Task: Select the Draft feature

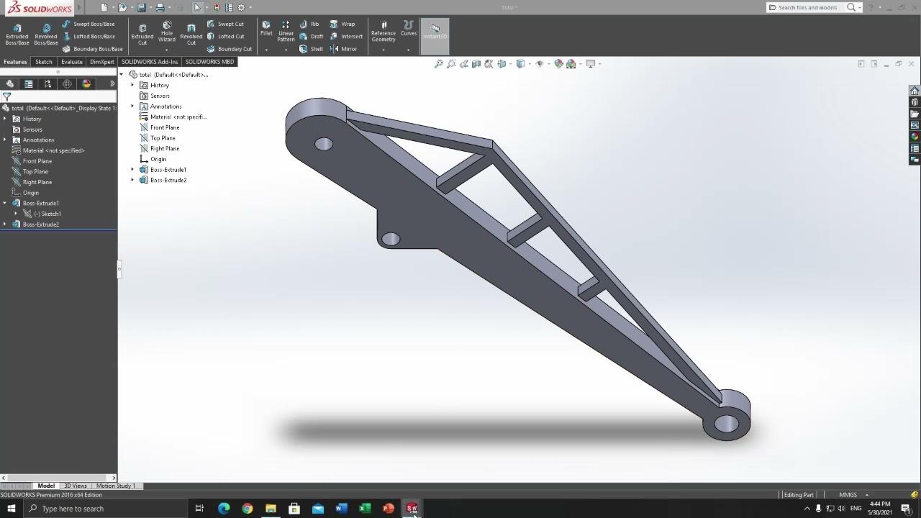Action: [x=312, y=36]
